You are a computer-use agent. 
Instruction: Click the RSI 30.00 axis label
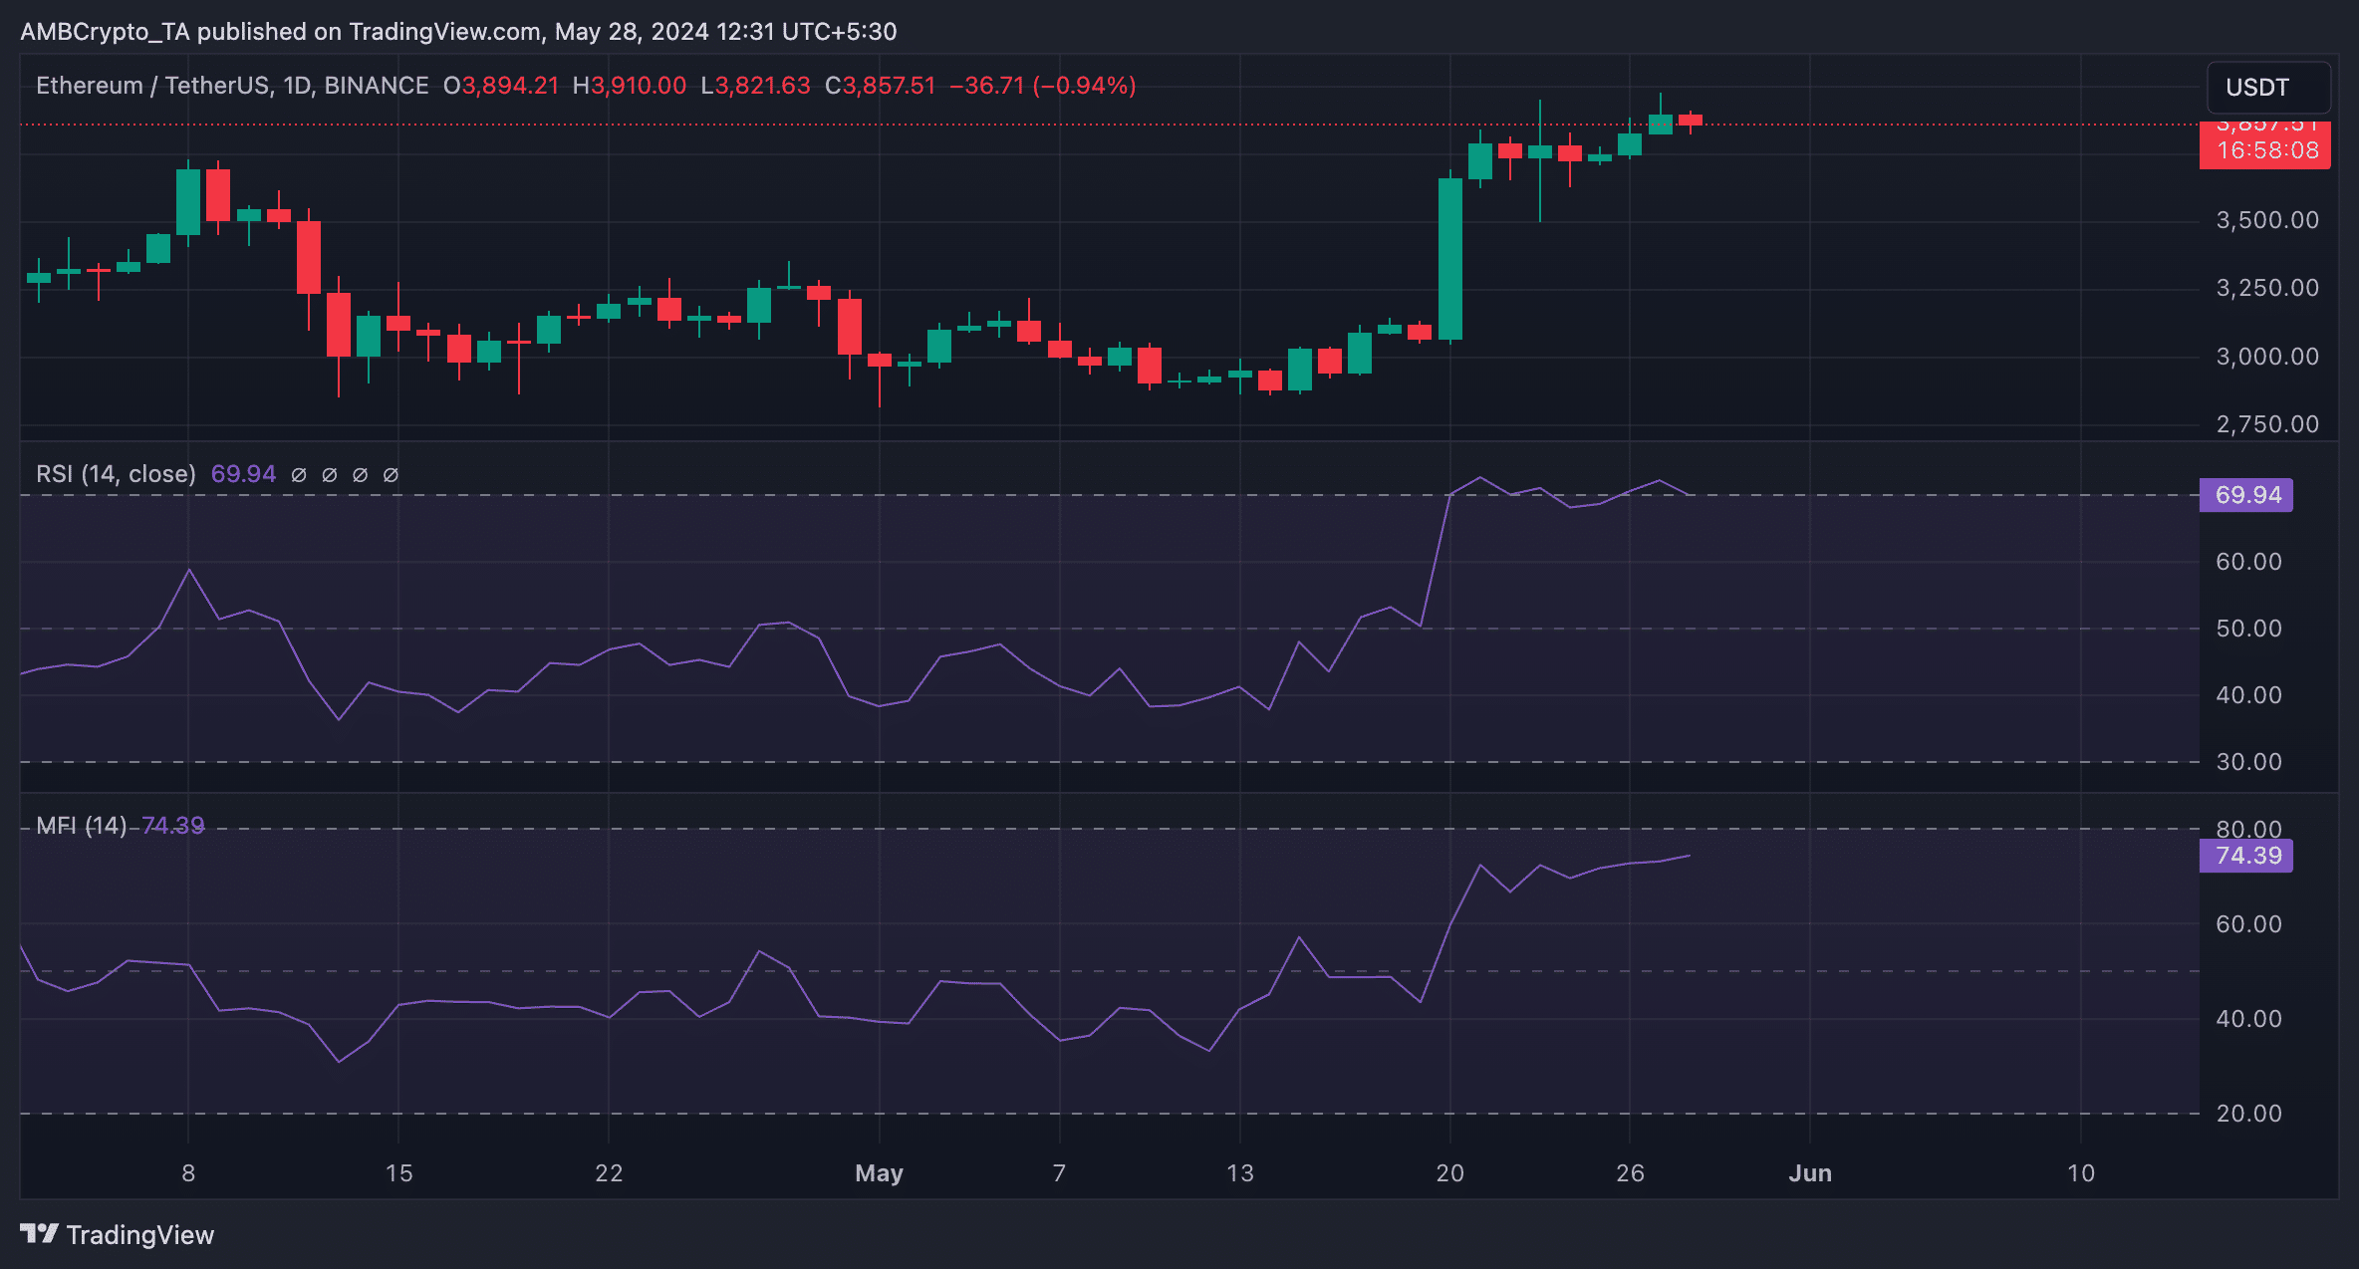(2248, 762)
